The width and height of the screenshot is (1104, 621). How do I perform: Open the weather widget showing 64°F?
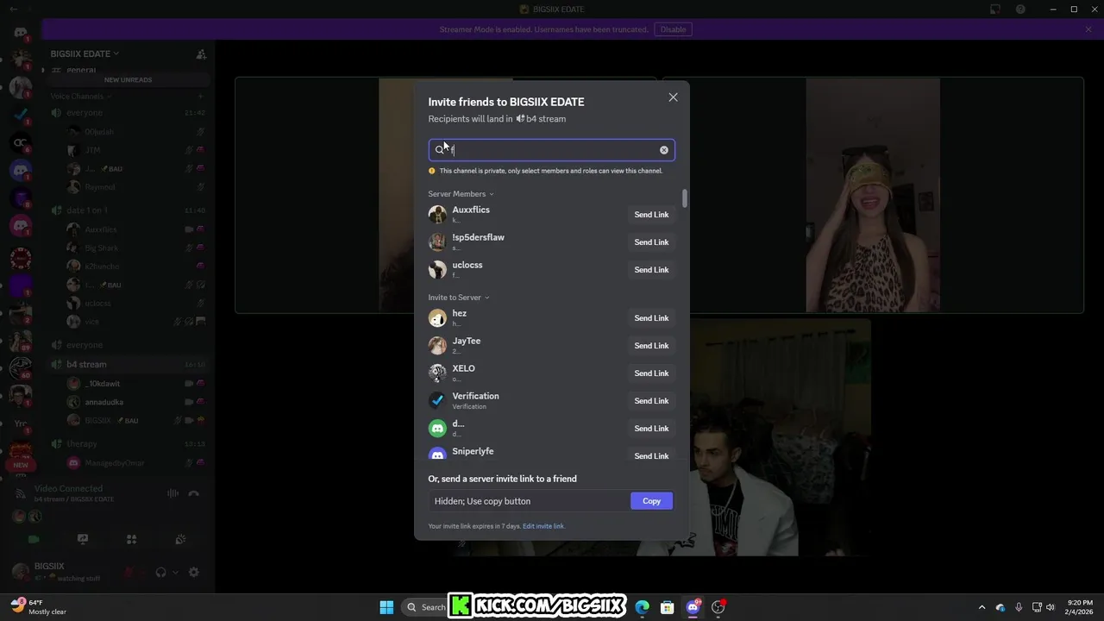[39, 607]
